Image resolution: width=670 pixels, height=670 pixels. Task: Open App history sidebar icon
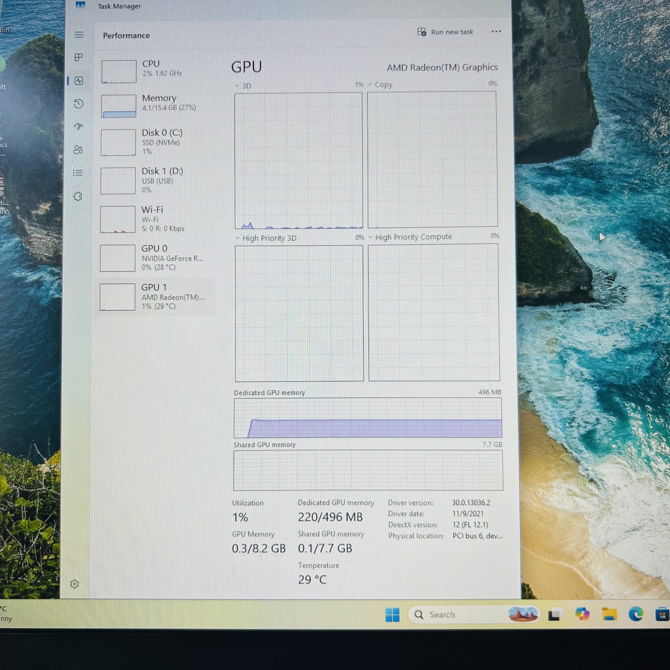pyautogui.click(x=79, y=104)
